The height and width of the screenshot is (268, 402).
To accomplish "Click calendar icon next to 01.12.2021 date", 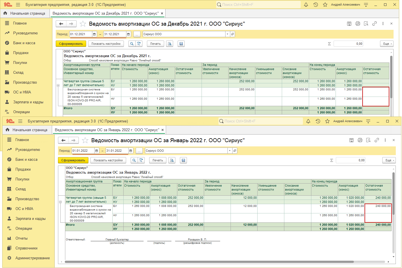I will (x=94, y=34).
